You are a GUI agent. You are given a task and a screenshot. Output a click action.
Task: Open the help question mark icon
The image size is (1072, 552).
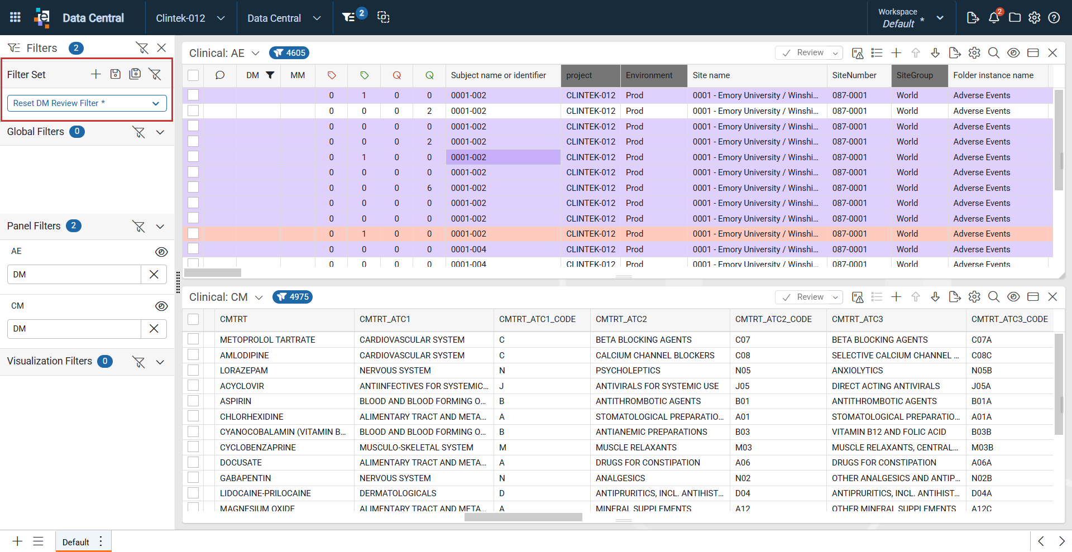coord(1054,18)
